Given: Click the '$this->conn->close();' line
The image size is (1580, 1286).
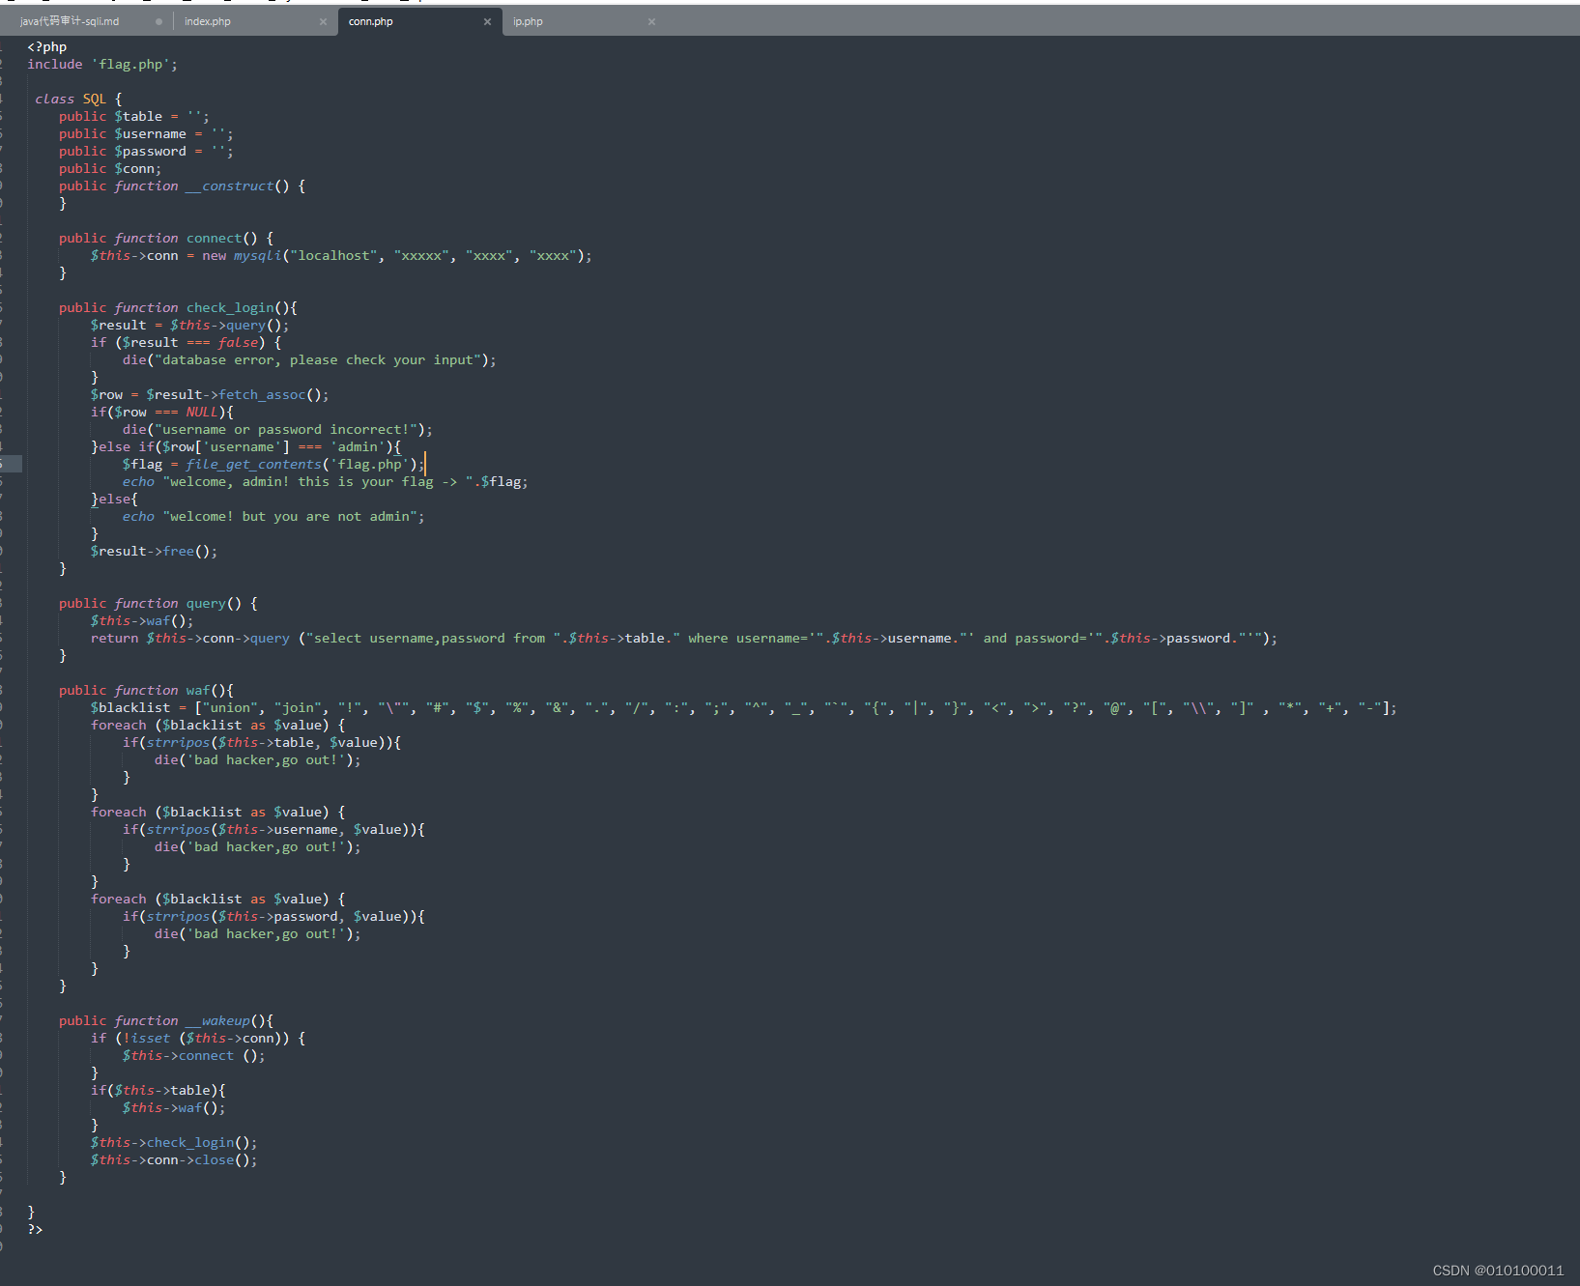Looking at the screenshot, I should pos(174,1159).
